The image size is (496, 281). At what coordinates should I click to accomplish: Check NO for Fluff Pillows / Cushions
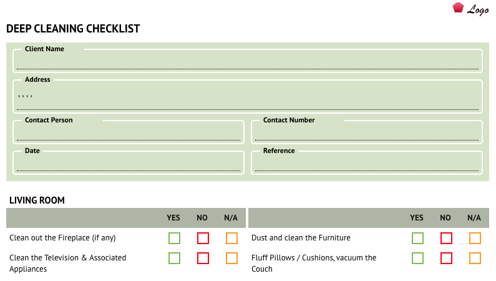coord(446,259)
